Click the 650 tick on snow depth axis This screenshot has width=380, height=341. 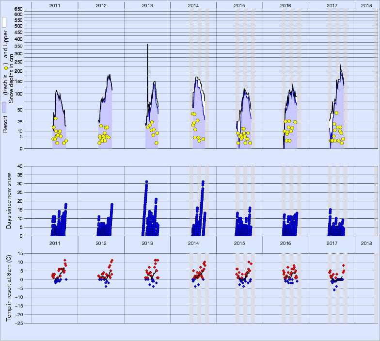point(18,9)
